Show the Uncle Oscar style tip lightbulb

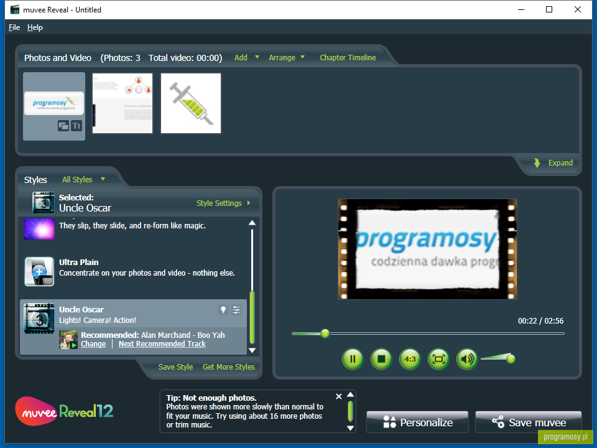click(x=223, y=310)
